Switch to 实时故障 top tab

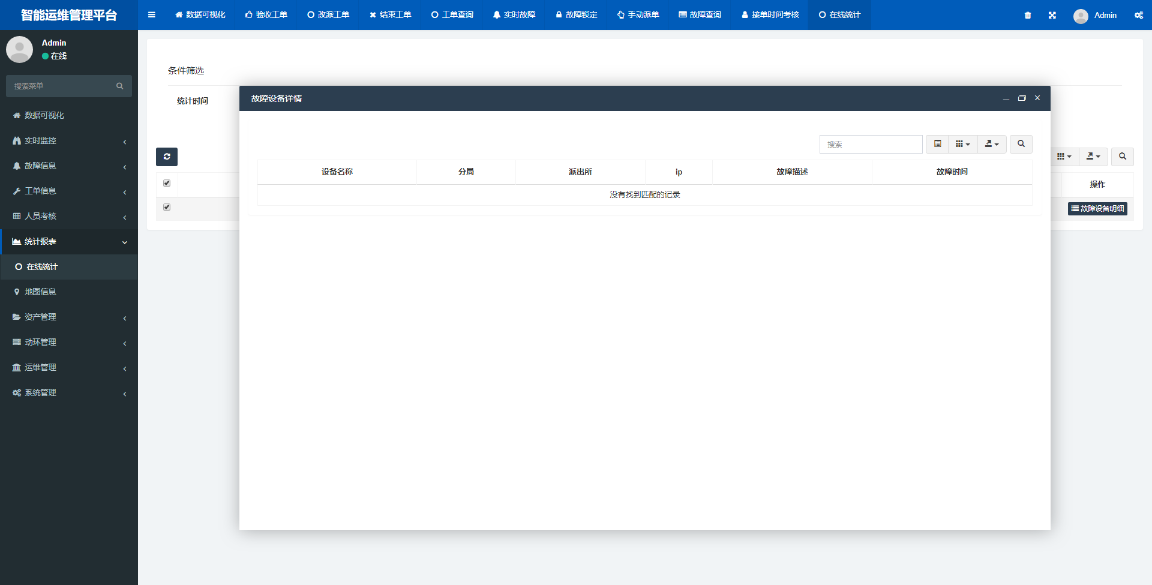(514, 15)
